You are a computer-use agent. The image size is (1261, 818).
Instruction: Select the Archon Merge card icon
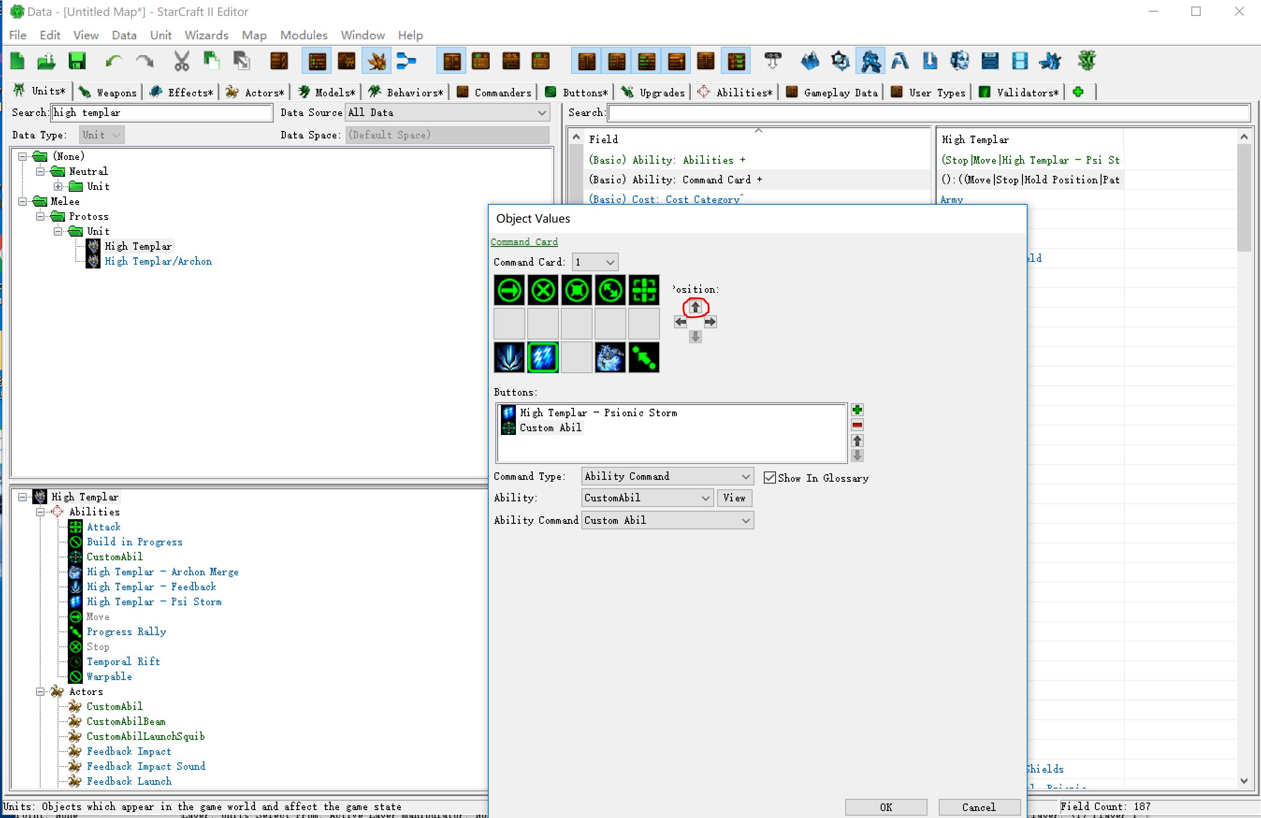[610, 358]
